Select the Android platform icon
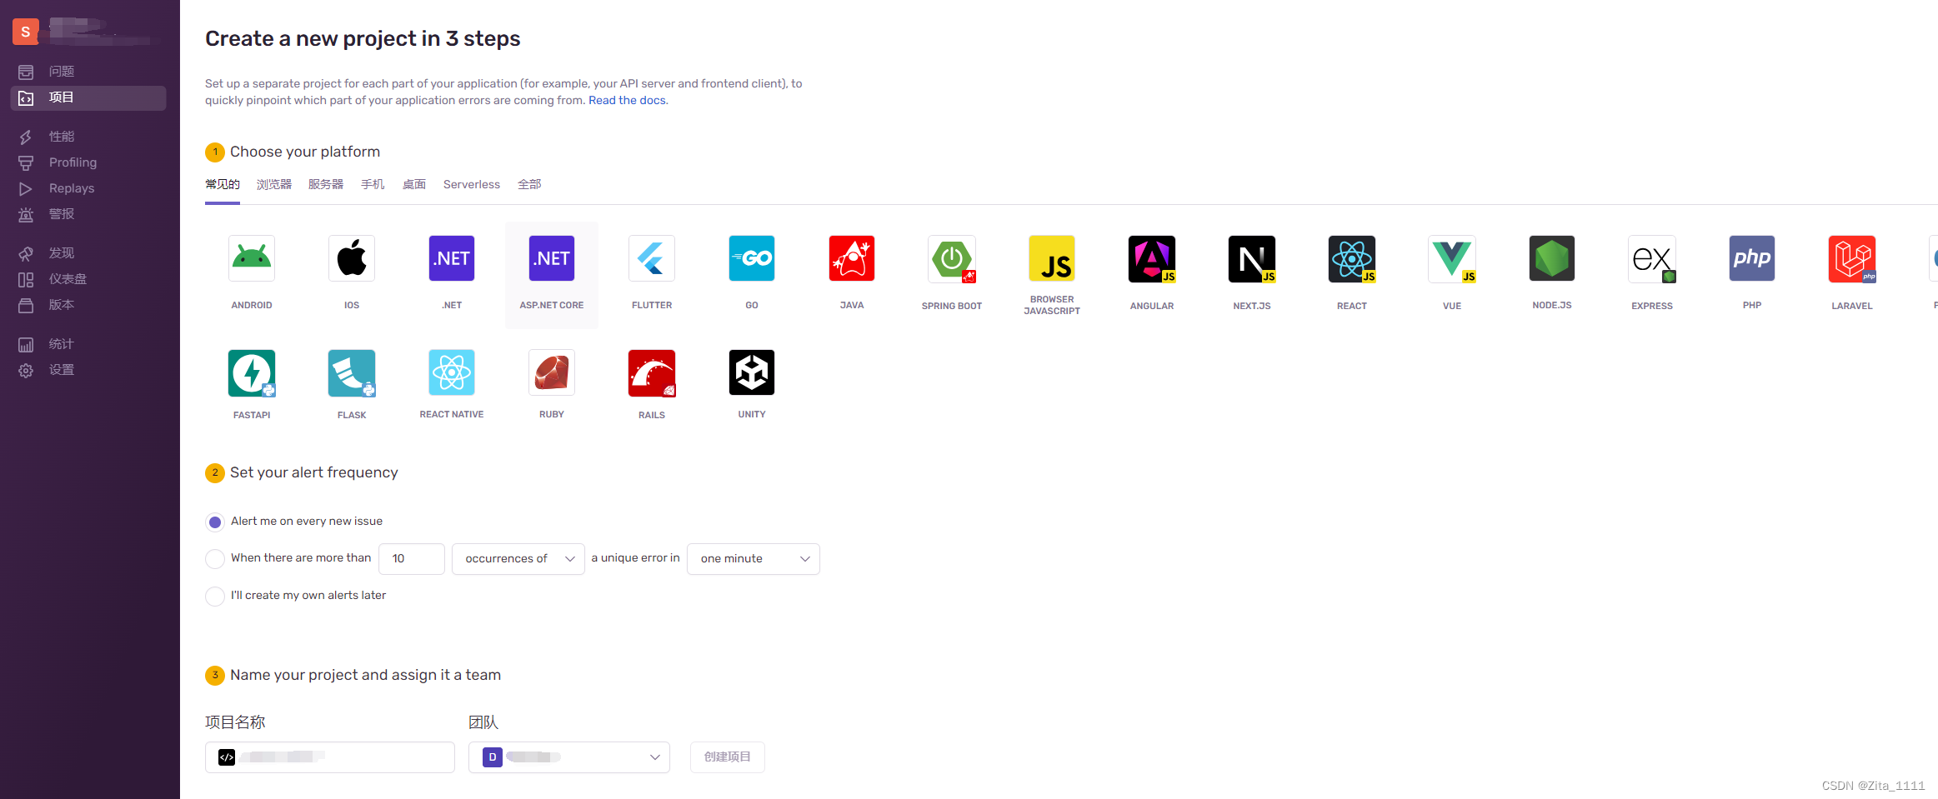 pos(252,258)
